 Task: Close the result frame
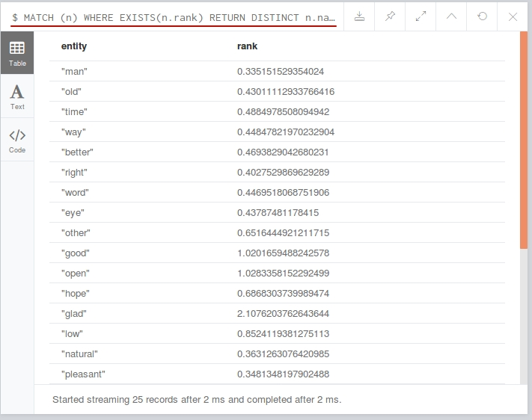click(x=513, y=16)
